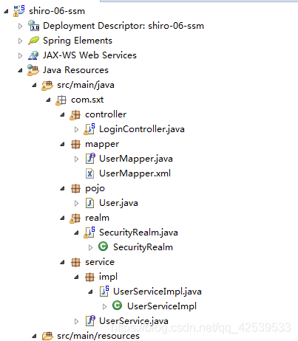Click the UserServiceImpl.java file icon

tap(104, 292)
